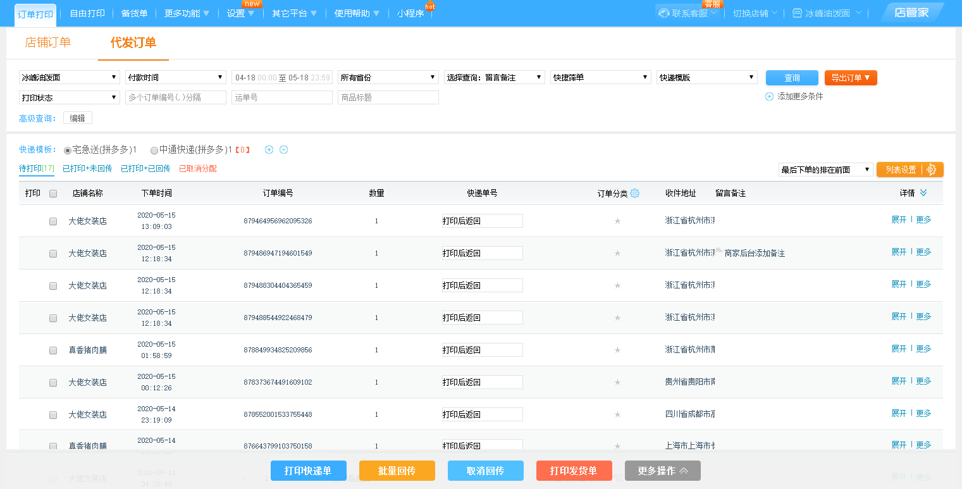Click the plus icon beside 快递模板 options
Viewport: 962px width, 489px height.
point(269,150)
